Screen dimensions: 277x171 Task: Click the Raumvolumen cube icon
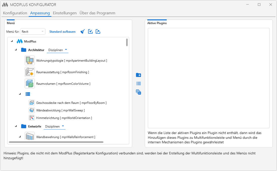[30, 84]
